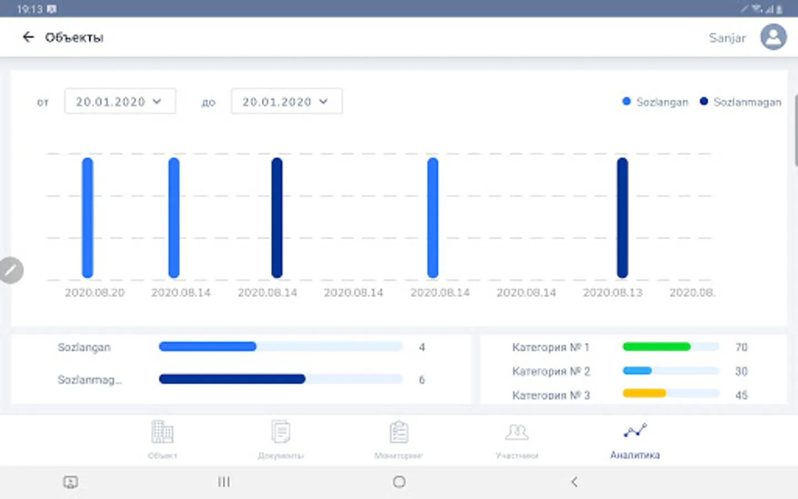Toggle the Sozlanmagan legend item
Viewport: 798px width, 499px height.
coord(740,102)
